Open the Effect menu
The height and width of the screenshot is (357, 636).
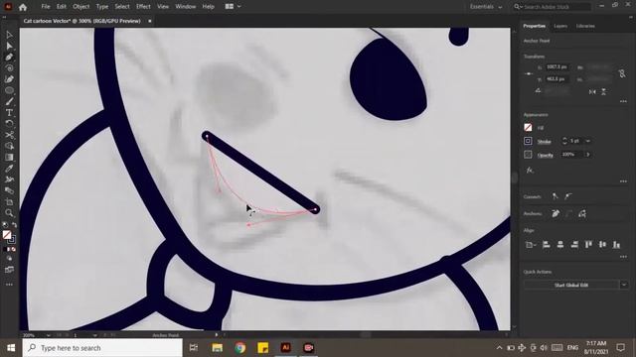click(143, 7)
